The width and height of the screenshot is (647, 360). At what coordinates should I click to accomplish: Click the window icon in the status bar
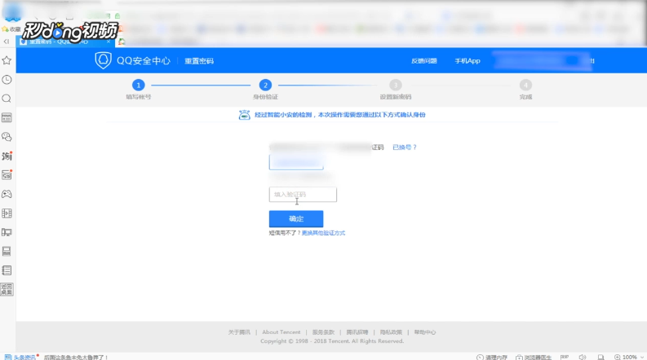600,357
